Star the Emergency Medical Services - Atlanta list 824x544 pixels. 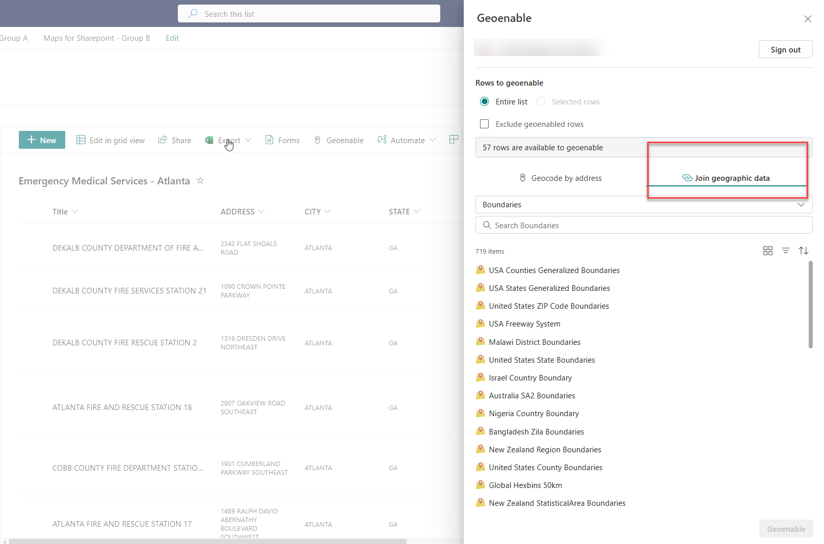point(200,180)
